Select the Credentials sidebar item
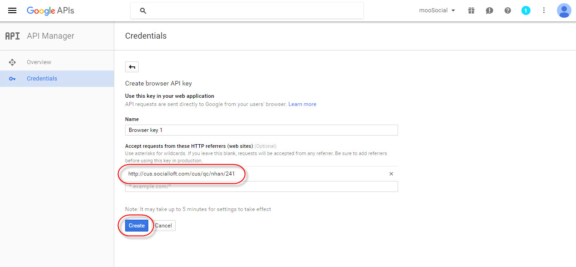The height and width of the screenshot is (267, 576). 42,78
